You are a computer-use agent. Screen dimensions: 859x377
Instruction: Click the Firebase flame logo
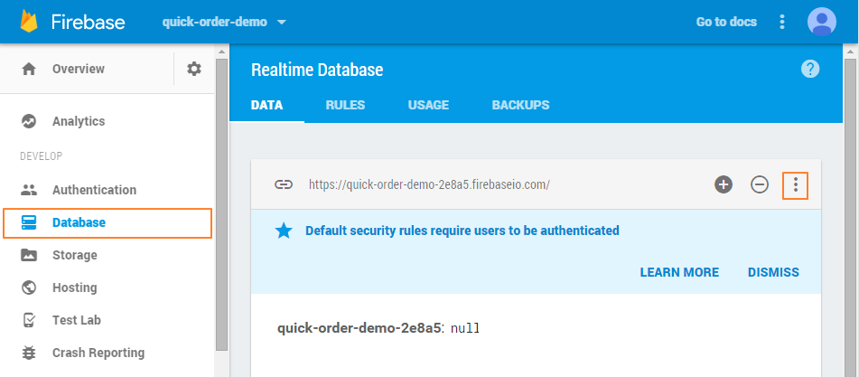[29, 22]
